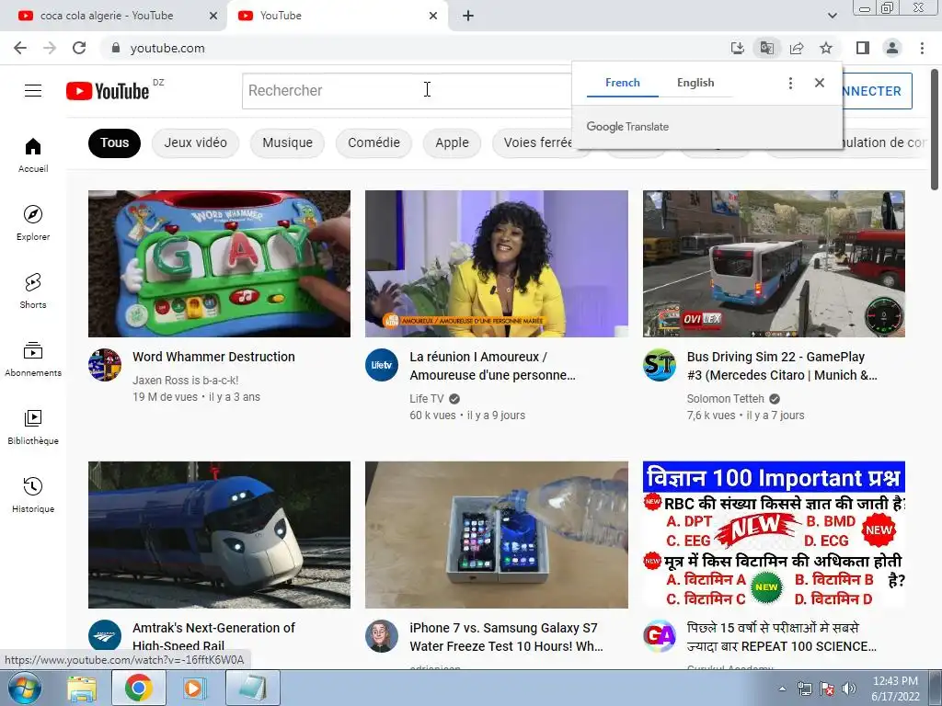This screenshot has width=942, height=706.
Task: Open the media player taskbar icon
Action: point(194,688)
